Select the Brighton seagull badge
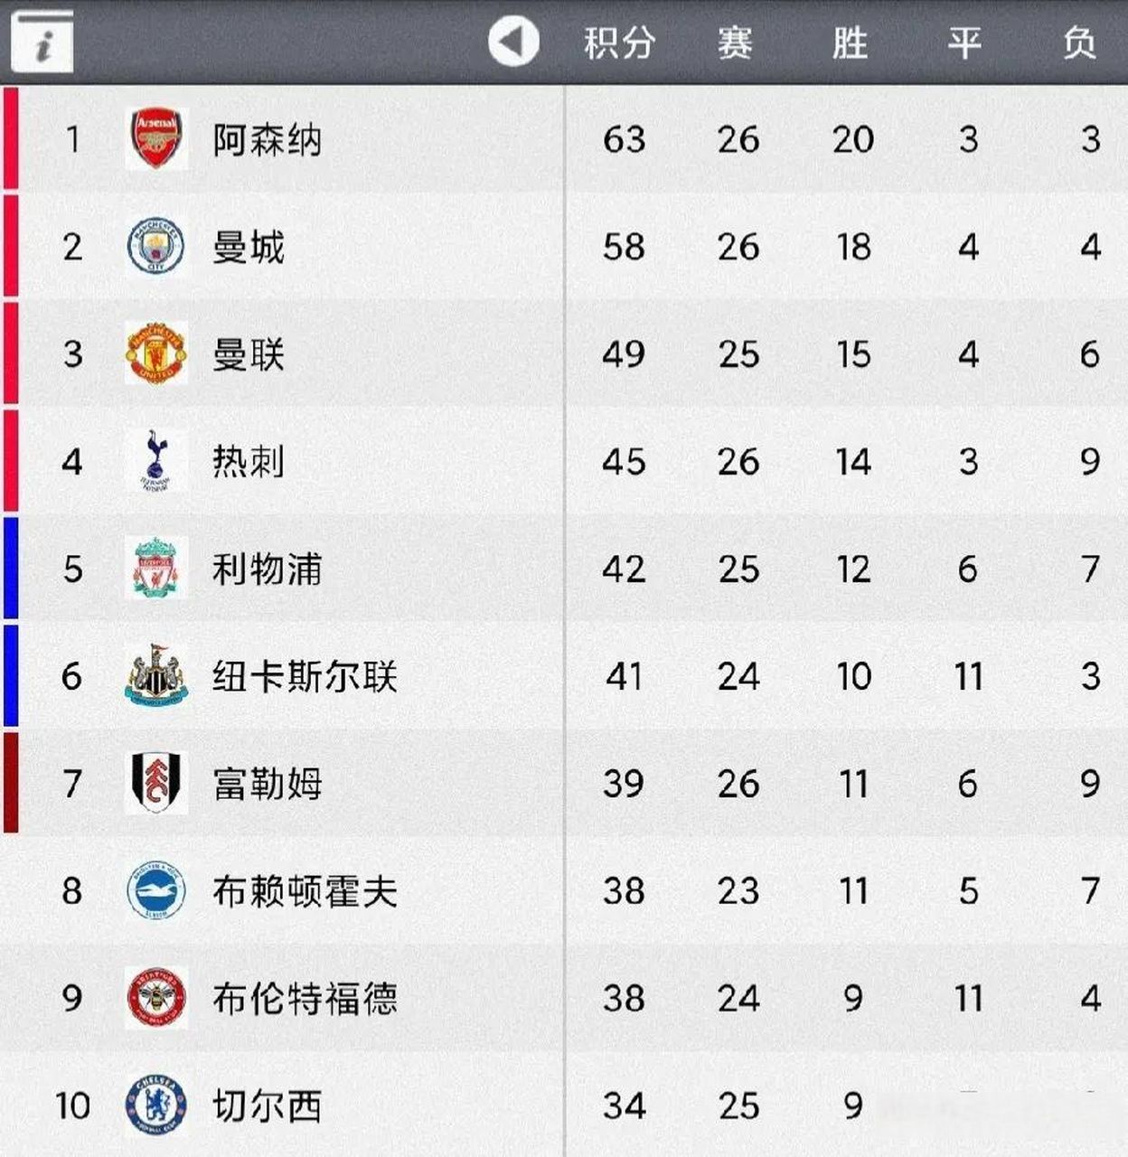The height and width of the screenshot is (1157, 1128). (x=156, y=890)
